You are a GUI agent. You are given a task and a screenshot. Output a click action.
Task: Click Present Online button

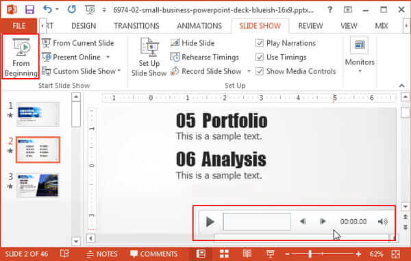(x=71, y=57)
